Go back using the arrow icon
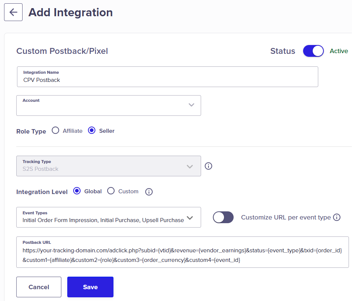Screen dimensions: 353x301 coord(13,12)
